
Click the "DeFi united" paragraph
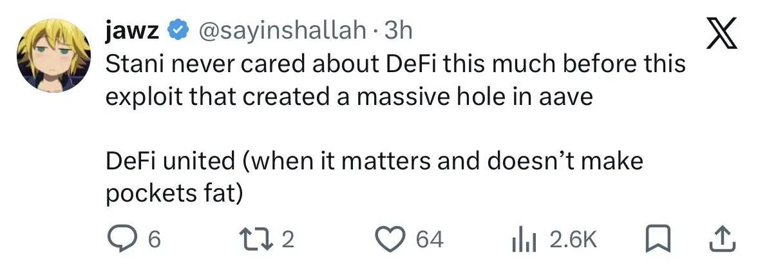point(374,161)
